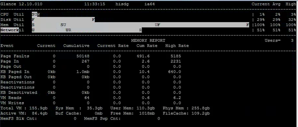This screenshot has height=127, width=298.
Task: Click the KB Paged Out row label
Action: coord(16,77)
